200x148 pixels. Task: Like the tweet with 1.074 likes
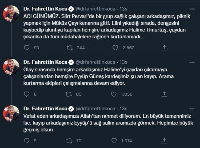tap(114, 141)
